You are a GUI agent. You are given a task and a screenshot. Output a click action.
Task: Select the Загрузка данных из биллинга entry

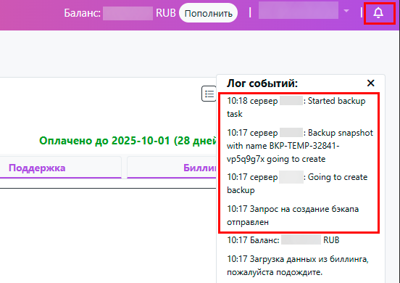298,266
